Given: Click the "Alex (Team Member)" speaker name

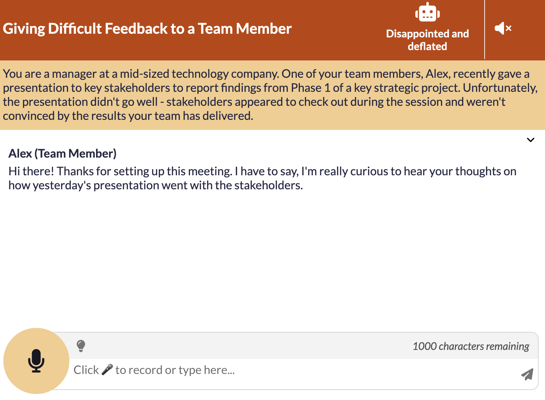Looking at the screenshot, I should coord(62,154).
